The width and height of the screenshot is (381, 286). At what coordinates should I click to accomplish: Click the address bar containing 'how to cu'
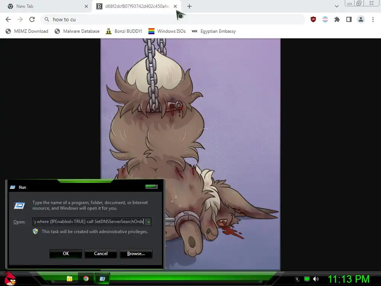[173, 19]
